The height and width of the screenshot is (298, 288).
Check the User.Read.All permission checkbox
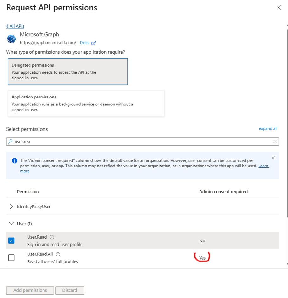[11, 258]
